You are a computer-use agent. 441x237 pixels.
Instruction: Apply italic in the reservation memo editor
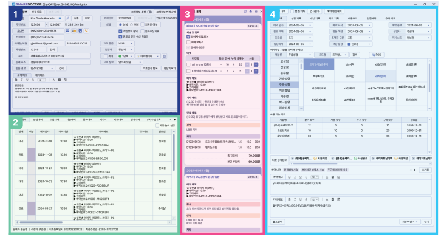[x=295, y=177]
